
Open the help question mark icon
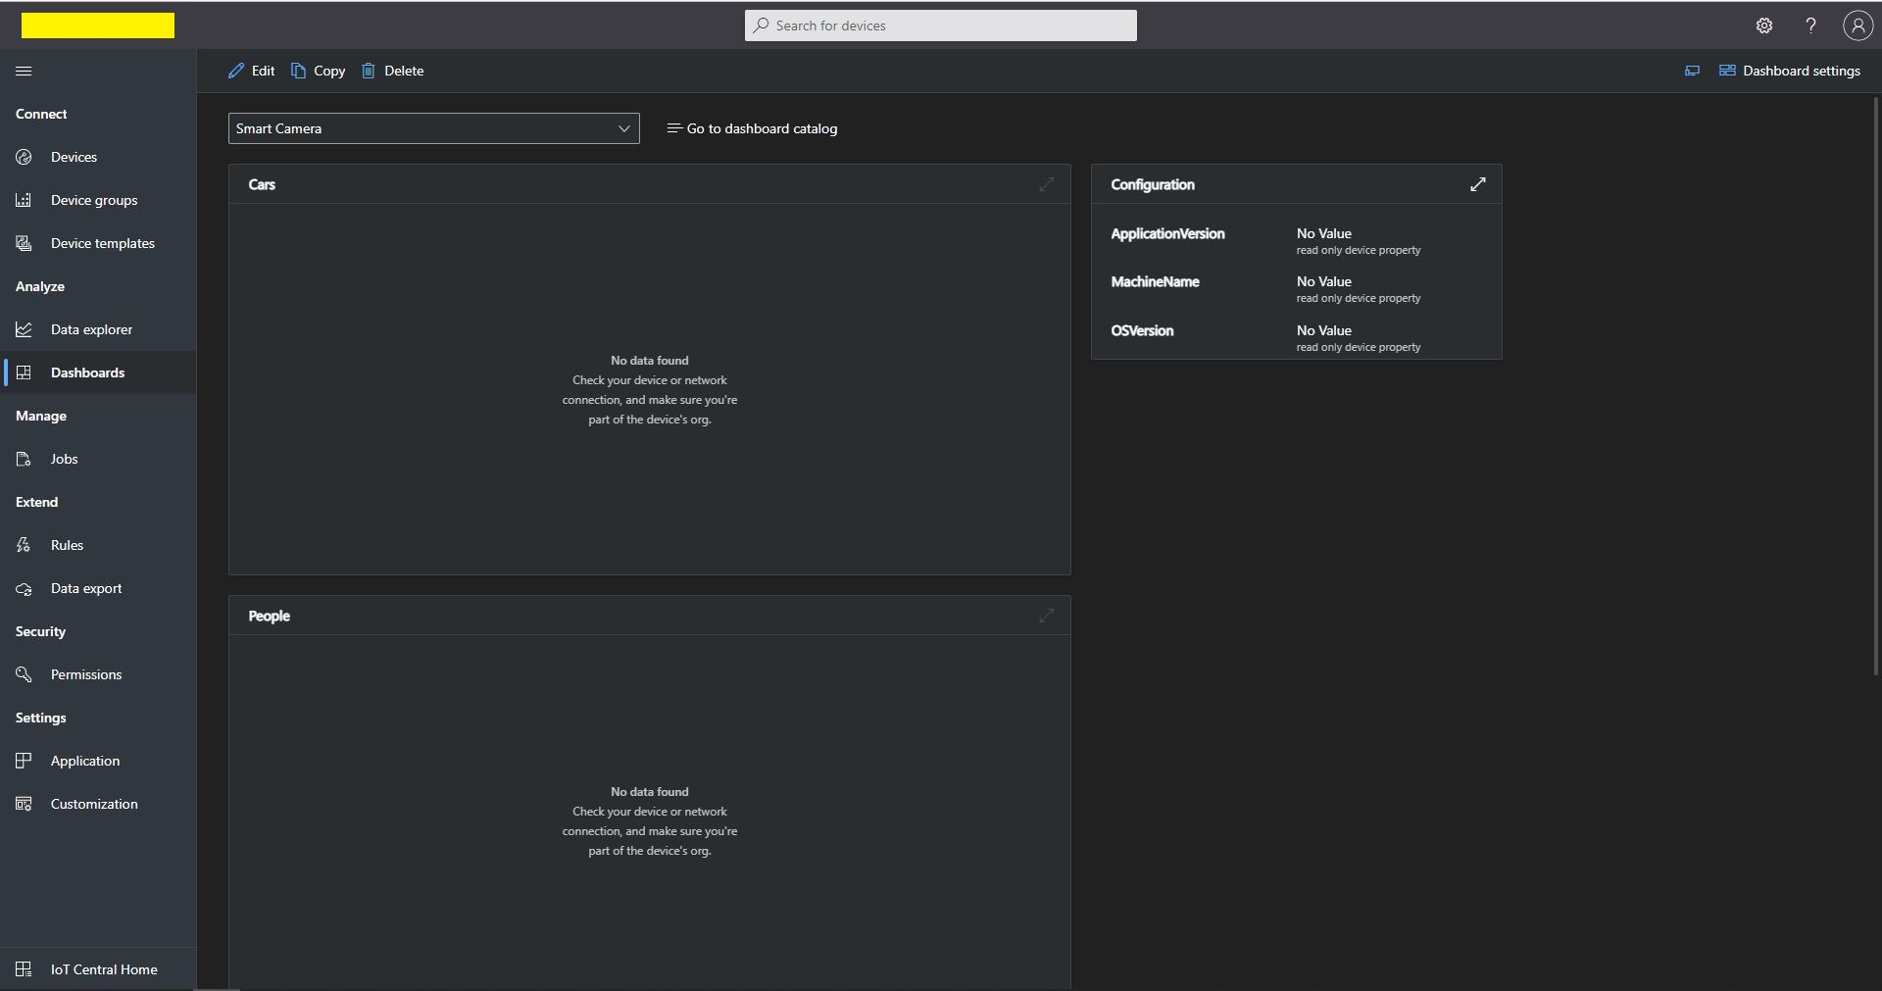coord(1810,25)
